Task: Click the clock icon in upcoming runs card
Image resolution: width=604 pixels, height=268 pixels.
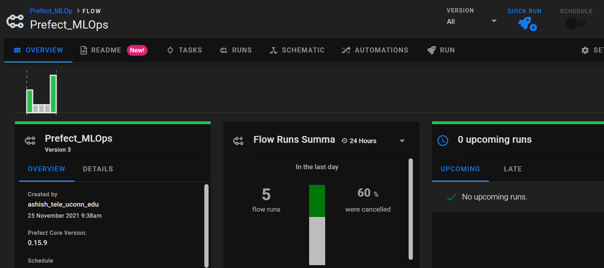Action: click(443, 141)
